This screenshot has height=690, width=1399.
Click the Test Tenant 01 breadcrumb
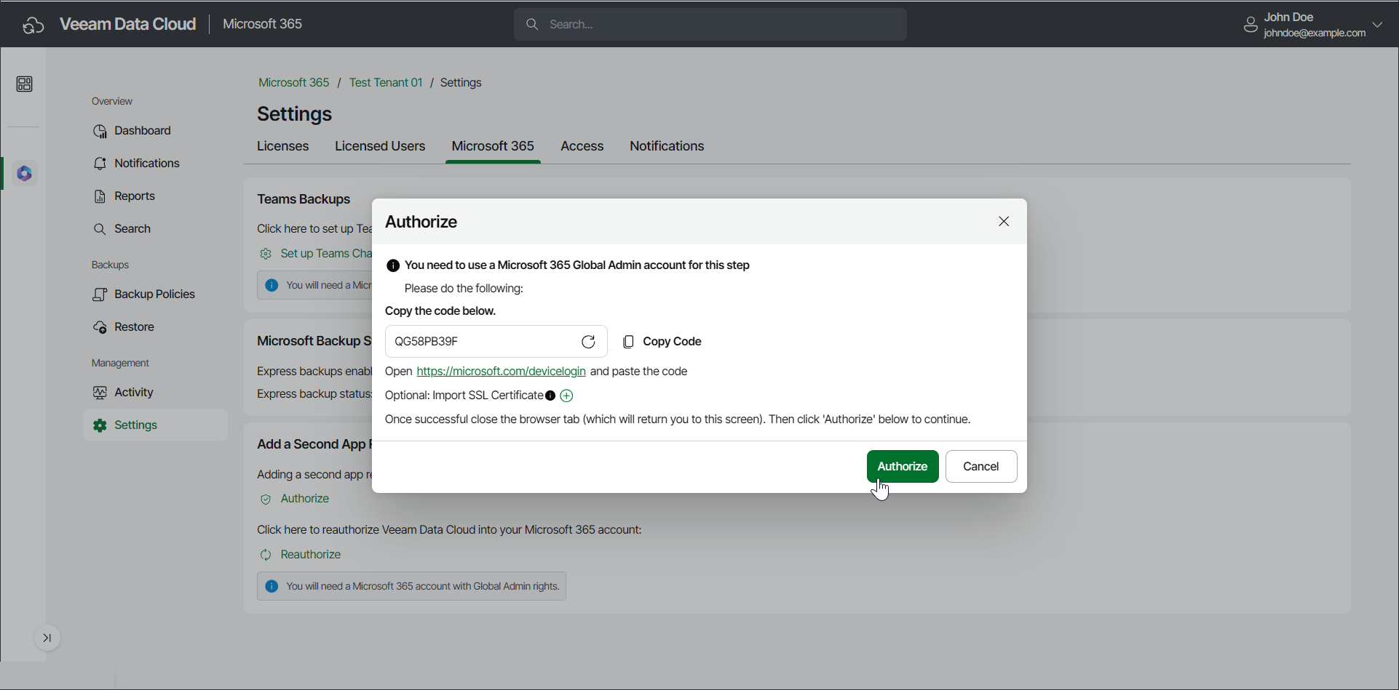(386, 83)
